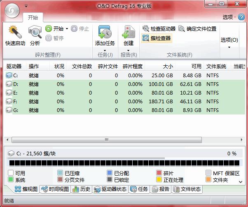Click the 正在处理 yellow legend swatch
The height and width of the screenshot is (207, 248).
click(x=159, y=180)
